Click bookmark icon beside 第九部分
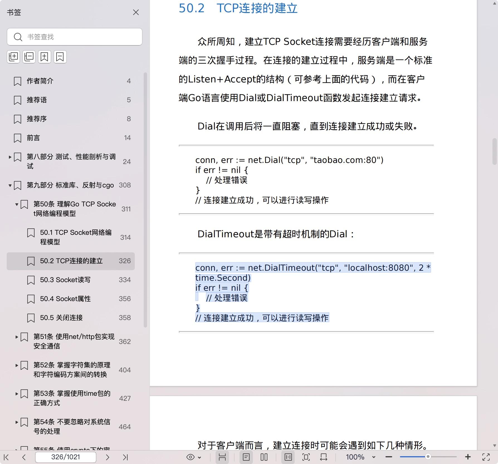The width and height of the screenshot is (498, 464). (x=18, y=185)
